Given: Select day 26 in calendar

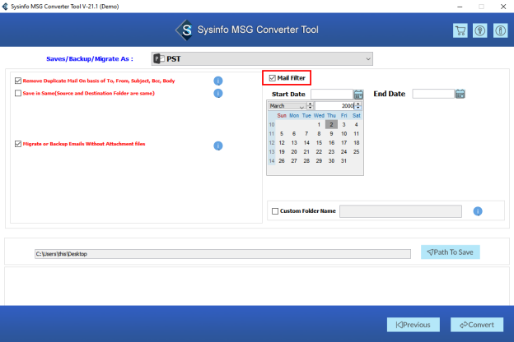Looking at the screenshot, I should coord(282,161).
